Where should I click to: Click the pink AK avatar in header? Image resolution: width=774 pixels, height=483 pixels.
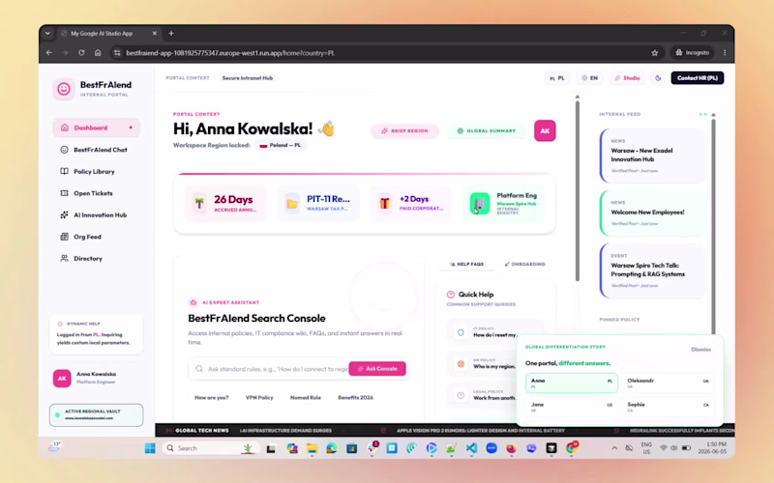click(545, 130)
